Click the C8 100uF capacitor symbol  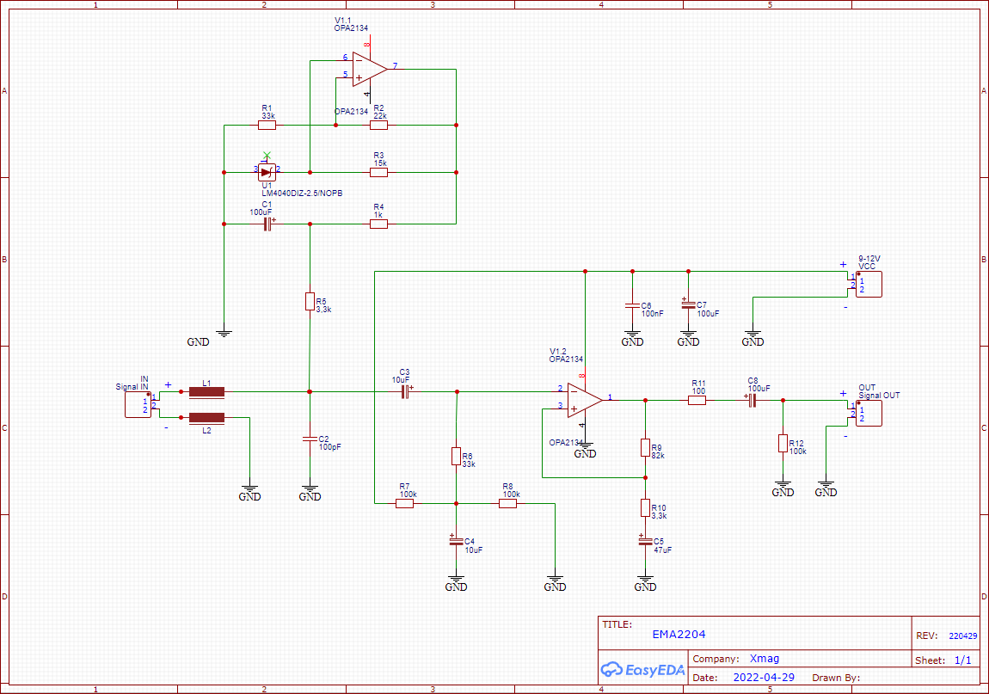coord(751,400)
